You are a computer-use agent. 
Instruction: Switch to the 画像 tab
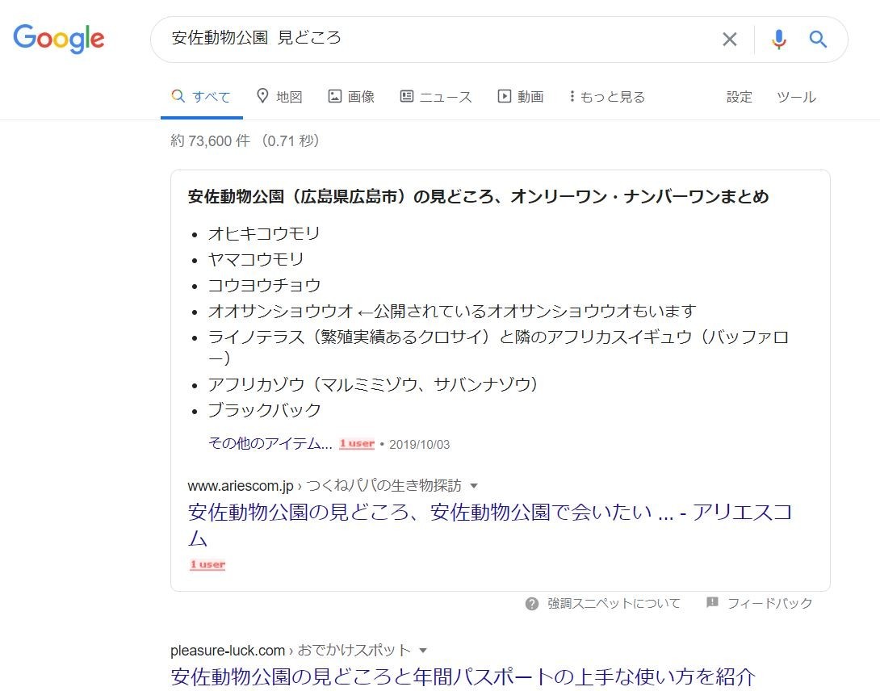pos(351,97)
